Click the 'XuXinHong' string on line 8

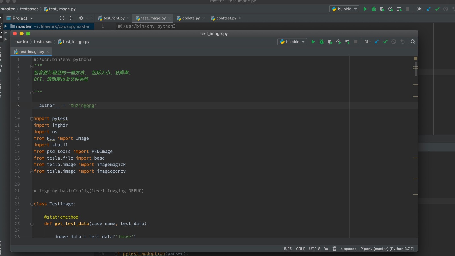(82, 106)
